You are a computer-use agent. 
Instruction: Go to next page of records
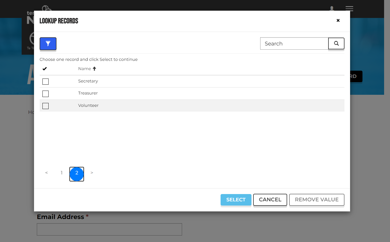(x=92, y=173)
